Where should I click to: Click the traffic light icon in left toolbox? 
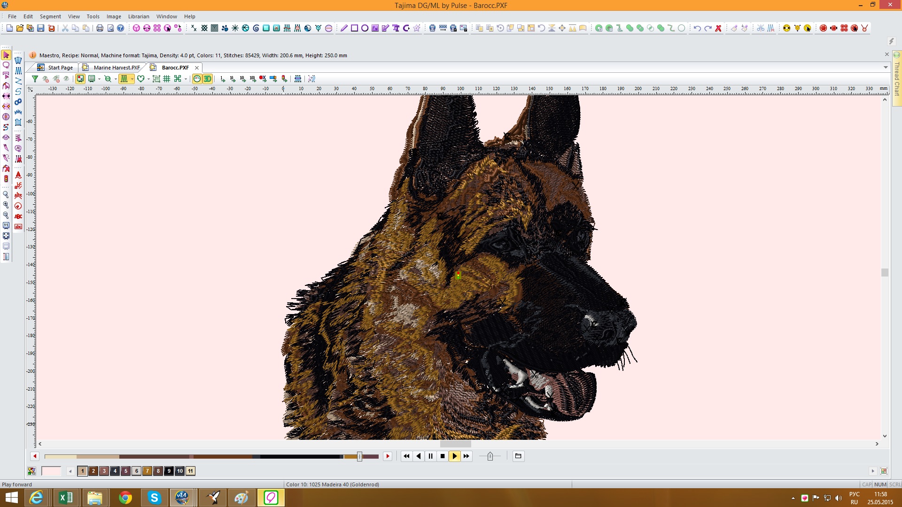(6, 179)
